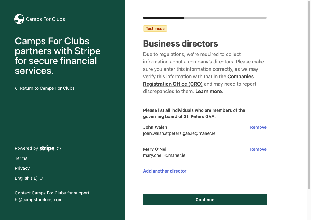Remove John Walsh from directors
Image resolution: width=316 pixels, height=220 pixels.
tap(258, 127)
